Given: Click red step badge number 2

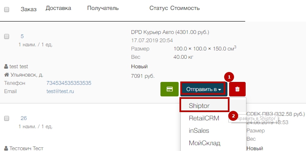Looking at the screenshot, I should click(233, 116).
